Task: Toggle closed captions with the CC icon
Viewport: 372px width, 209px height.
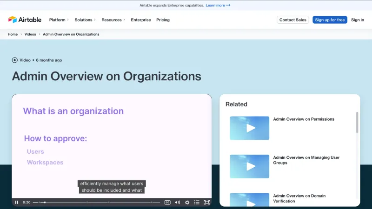Action: tap(167, 202)
